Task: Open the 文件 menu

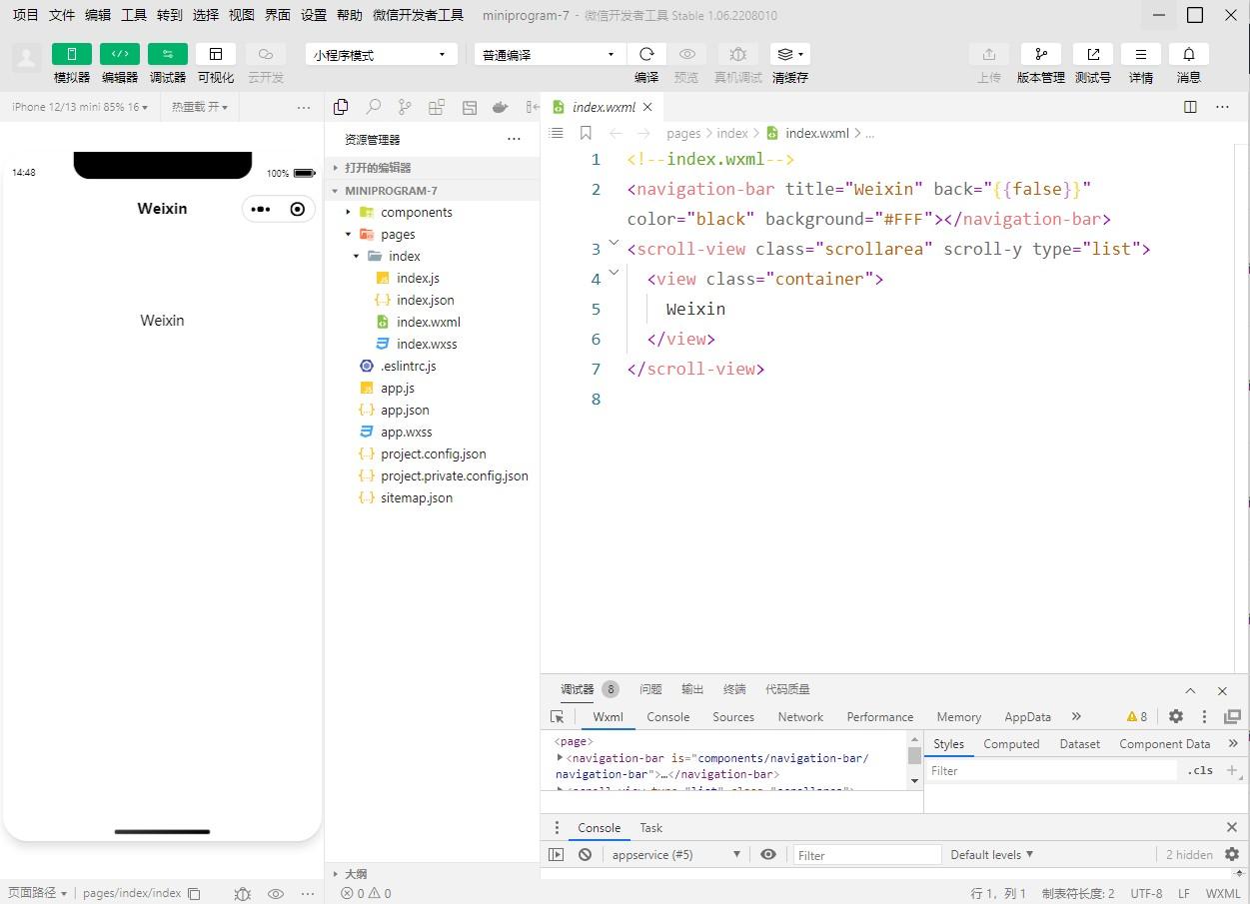Action: click(62, 15)
